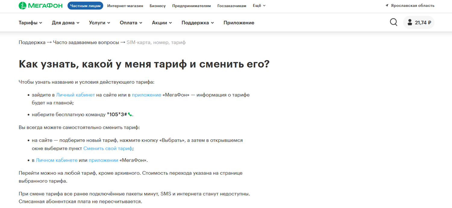Click the Сменить свой тариф link

[x=108, y=148]
